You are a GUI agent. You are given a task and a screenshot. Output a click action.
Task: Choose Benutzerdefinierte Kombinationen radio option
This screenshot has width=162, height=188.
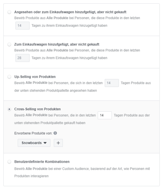[x=9, y=162]
